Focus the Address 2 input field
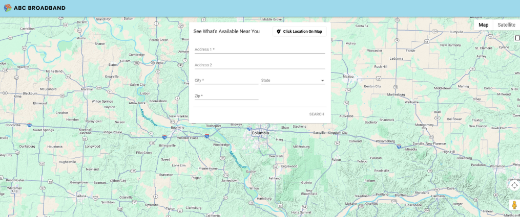 pos(259,65)
